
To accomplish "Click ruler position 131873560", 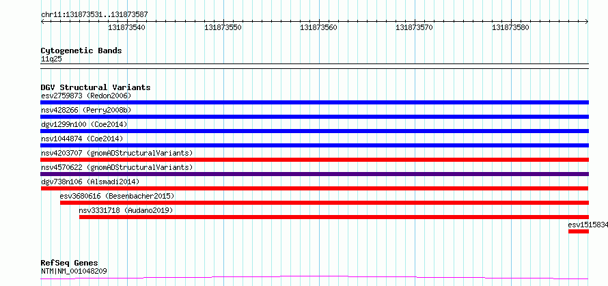I will [x=319, y=27].
